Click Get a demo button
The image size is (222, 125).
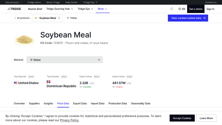[x=196, y=9]
